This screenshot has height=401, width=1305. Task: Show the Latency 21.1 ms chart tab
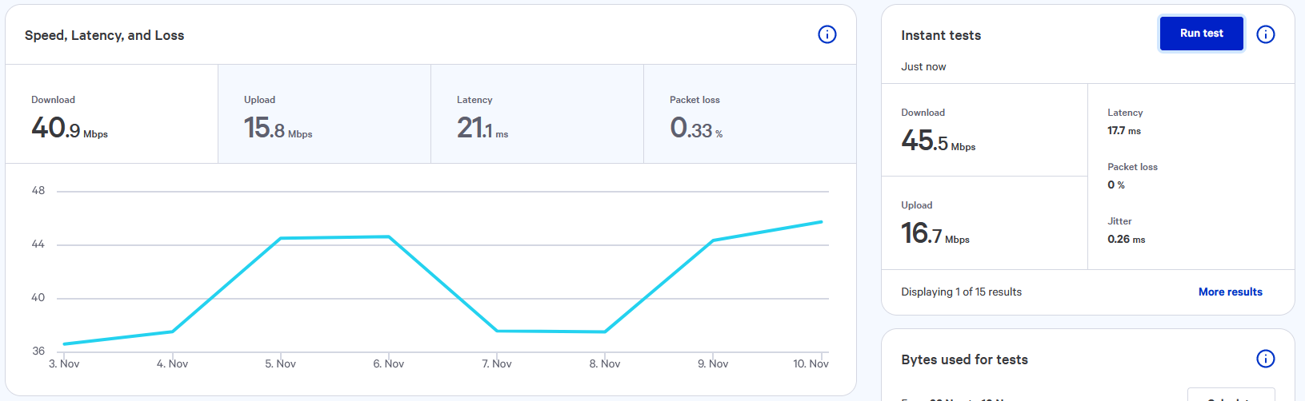[537, 114]
